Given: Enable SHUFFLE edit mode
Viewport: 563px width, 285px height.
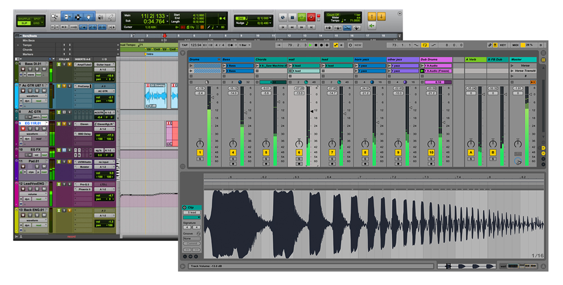Looking at the screenshot, I should click(x=24, y=18).
